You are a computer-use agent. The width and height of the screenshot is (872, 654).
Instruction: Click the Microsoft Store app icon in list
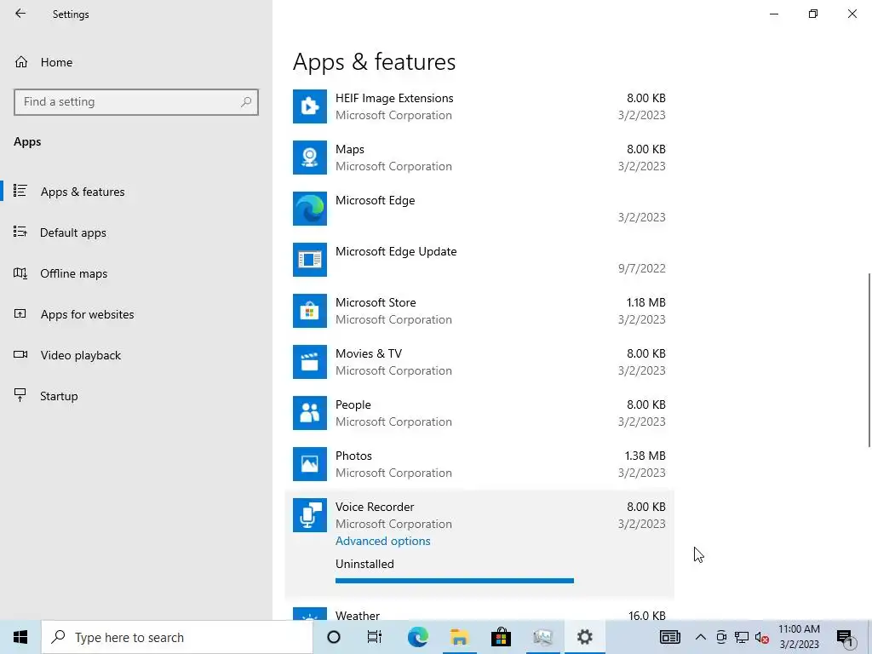pos(310,311)
